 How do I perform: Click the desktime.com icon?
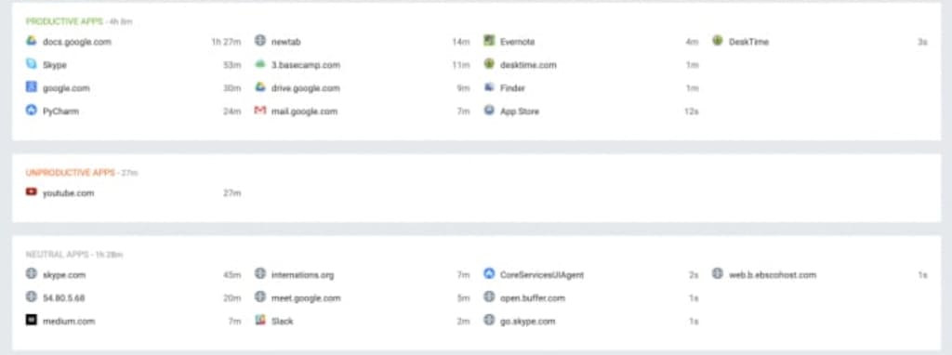(489, 64)
